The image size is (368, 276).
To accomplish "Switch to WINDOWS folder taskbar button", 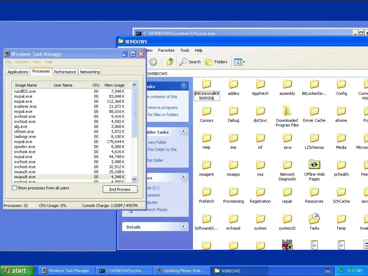I will coord(239,271).
